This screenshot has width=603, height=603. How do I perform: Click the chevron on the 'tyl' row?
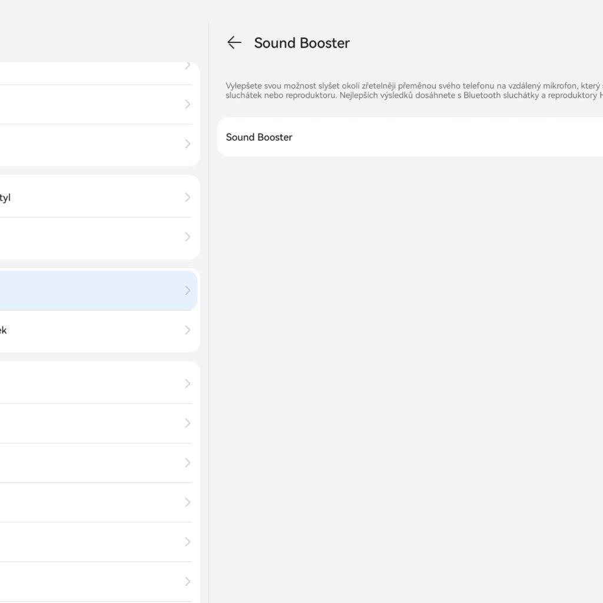point(188,197)
